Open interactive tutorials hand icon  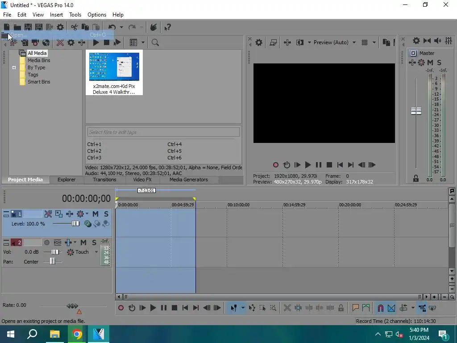point(154,27)
